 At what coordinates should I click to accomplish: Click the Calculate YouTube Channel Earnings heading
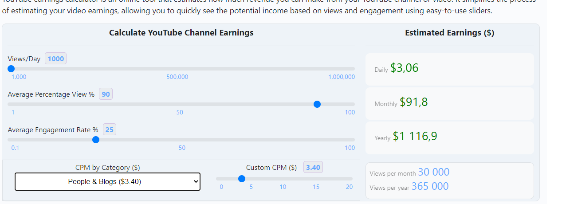pyautogui.click(x=181, y=33)
